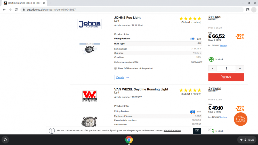Image resolution: width=258 pixels, height=145 pixels.
Task: Click the sale price £ 66,52
Action: click(216, 36)
